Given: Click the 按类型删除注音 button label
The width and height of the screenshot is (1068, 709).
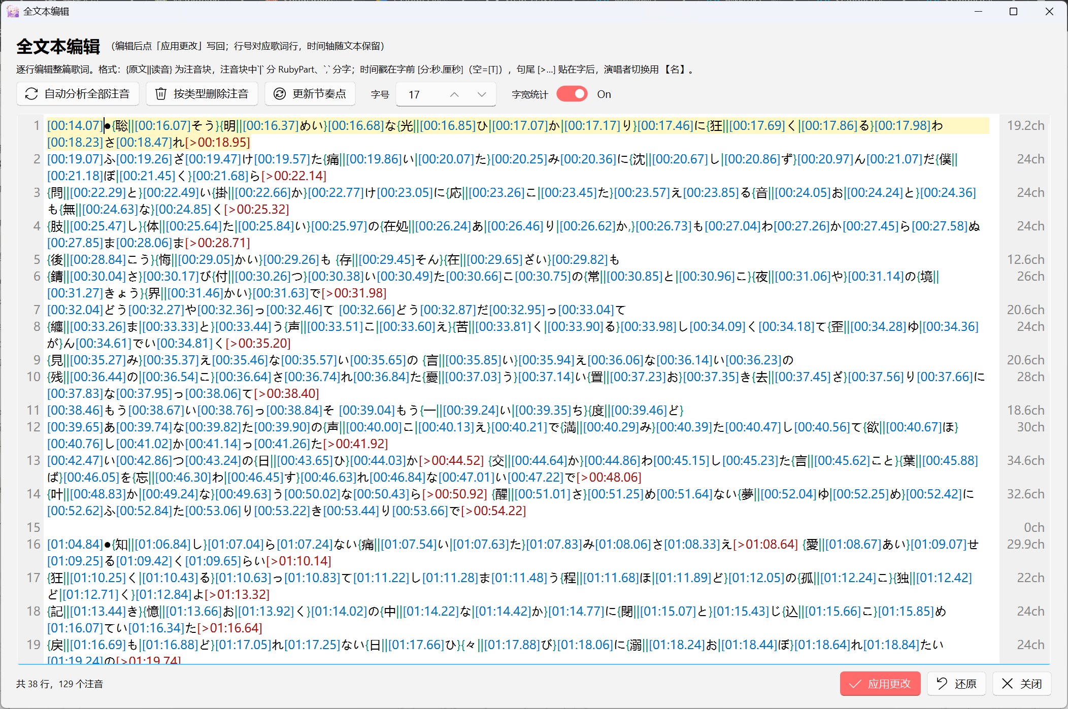Looking at the screenshot, I should tap(211, 94).
